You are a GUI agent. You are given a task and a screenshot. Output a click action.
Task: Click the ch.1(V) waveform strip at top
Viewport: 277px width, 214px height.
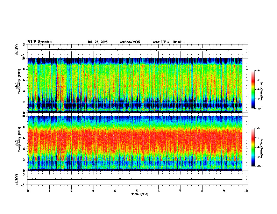click(137, 50)
